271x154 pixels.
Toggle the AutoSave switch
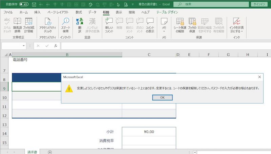(x=24, y=4)
